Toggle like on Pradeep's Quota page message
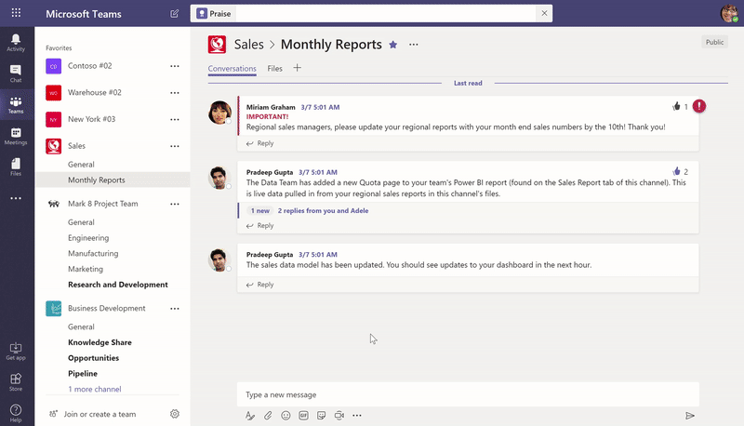This screenshot has width=744, height=426. (676, 172)
